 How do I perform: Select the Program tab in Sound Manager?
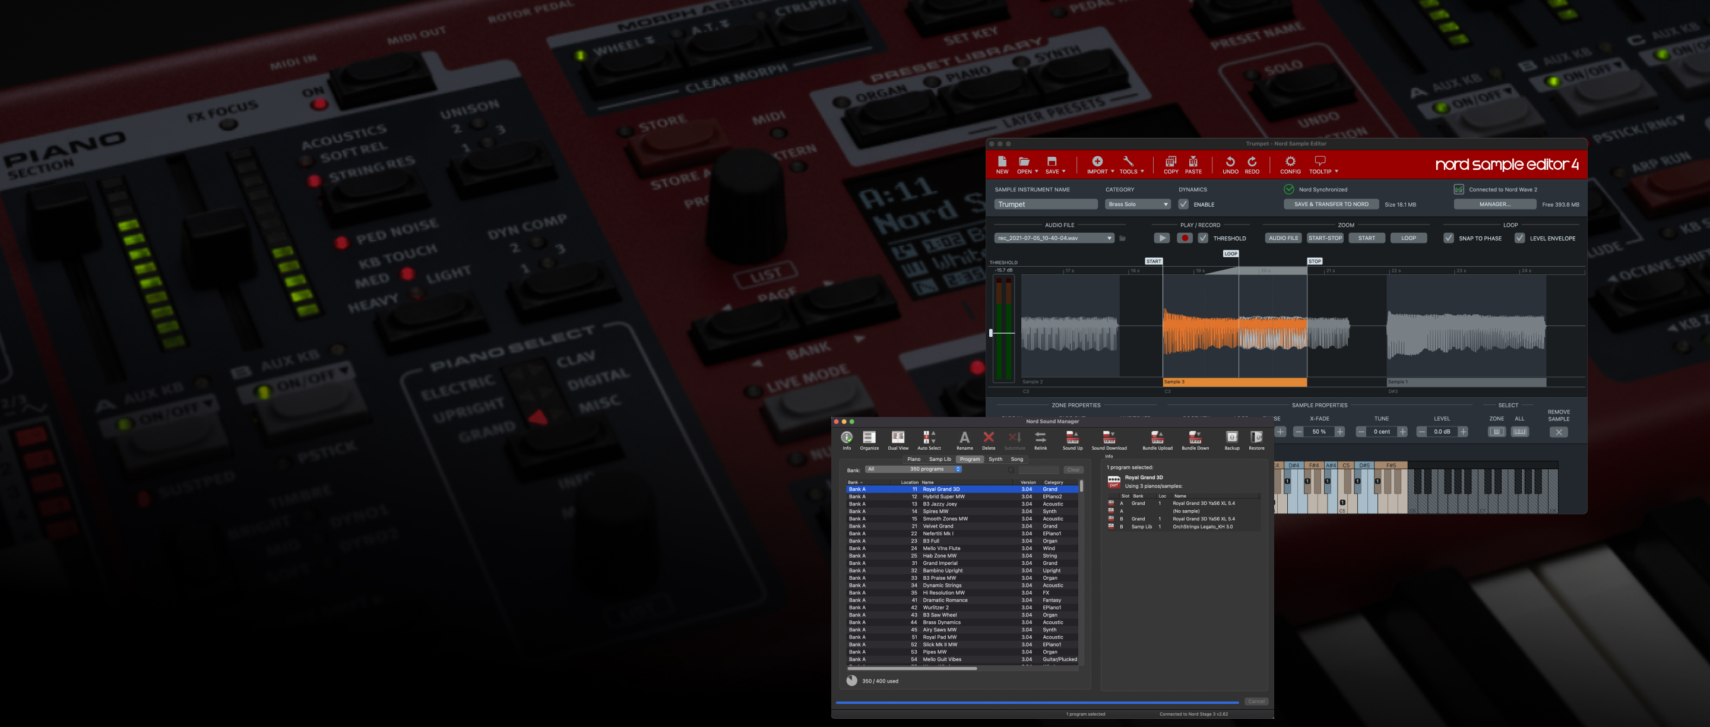(x=969, y=460)
